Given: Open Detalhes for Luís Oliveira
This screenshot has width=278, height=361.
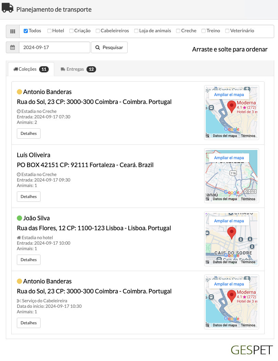Looking at the screenshot, I should click(28, 197).
